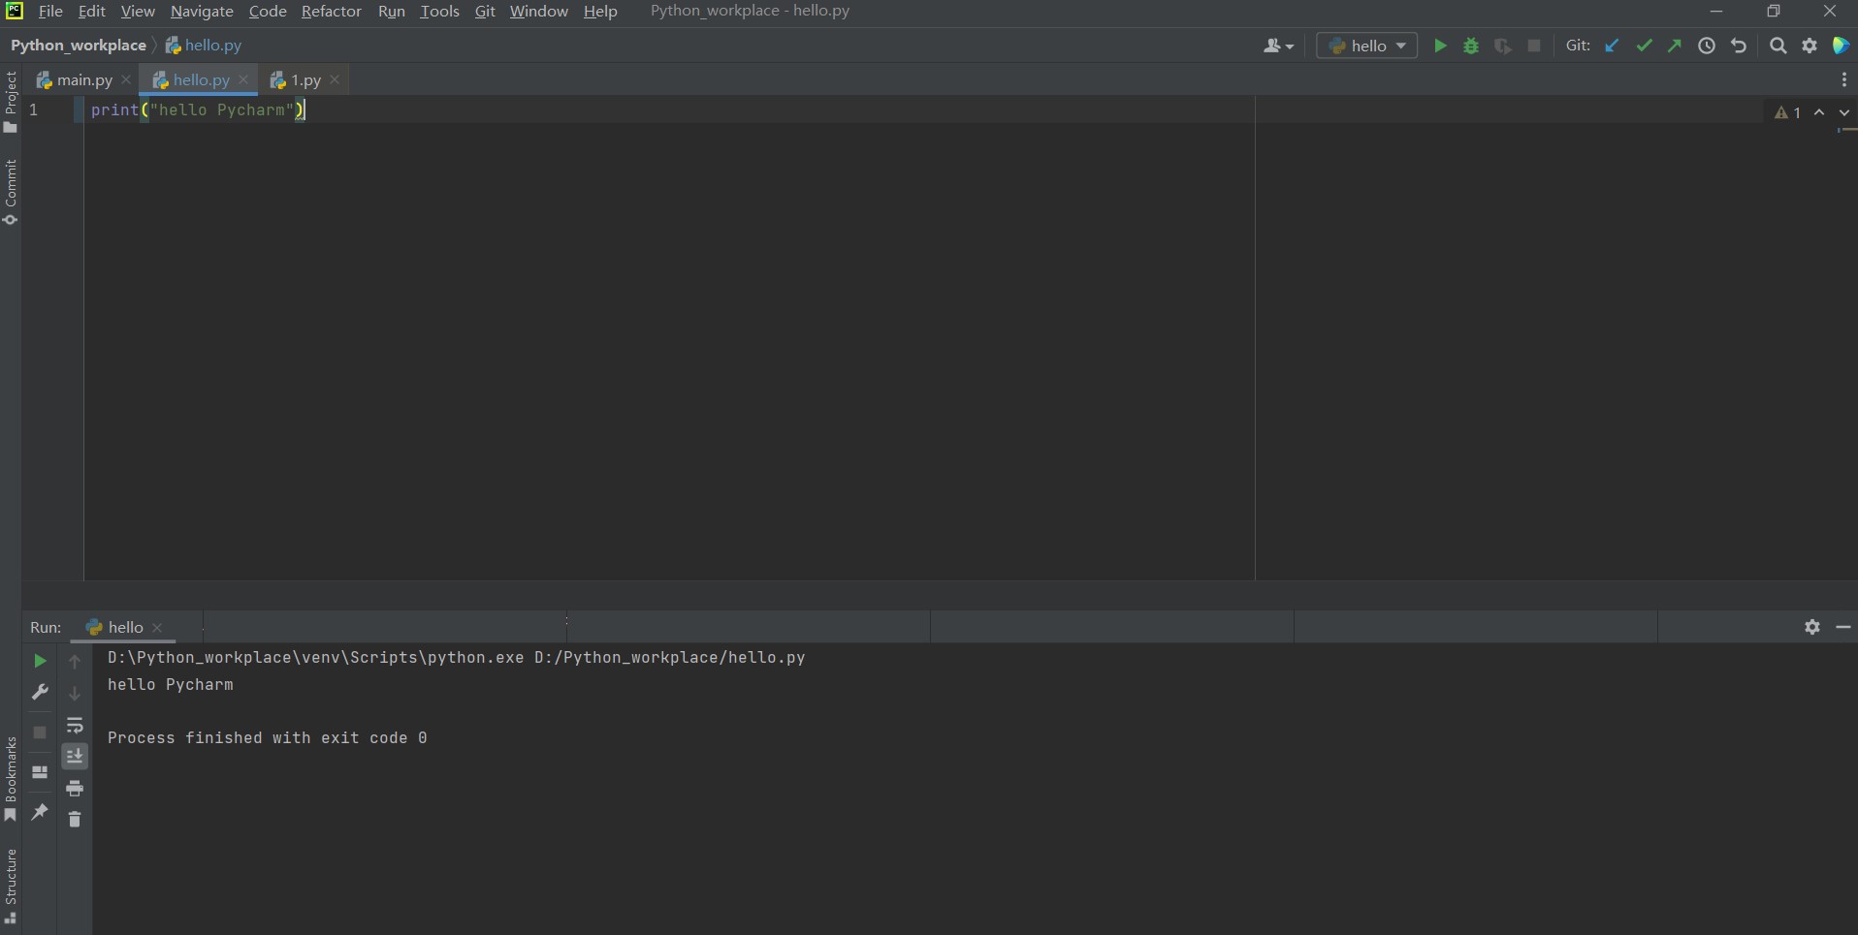Open the Structure tool window

coord(11,887)
